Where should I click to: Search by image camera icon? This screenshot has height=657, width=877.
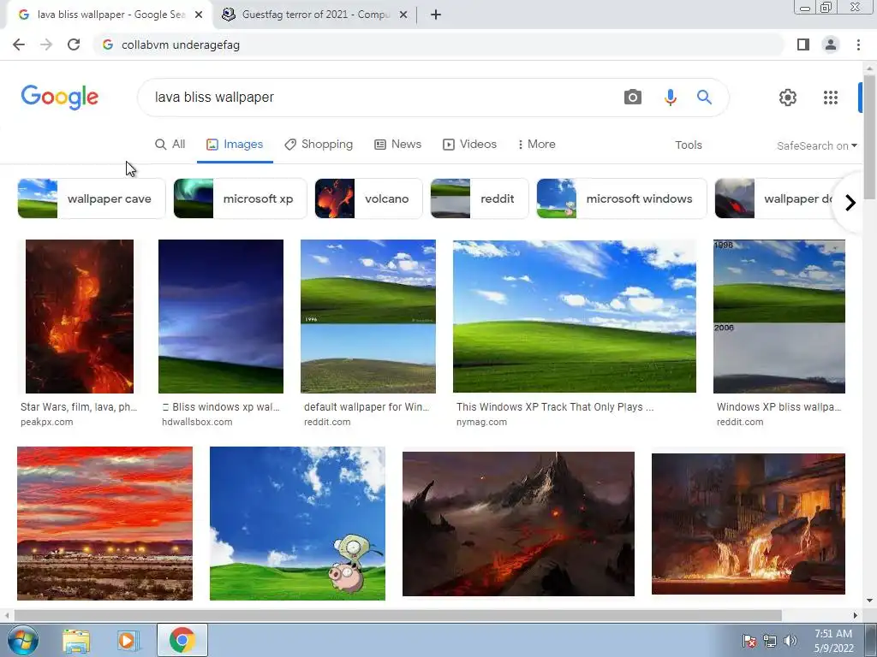click(x=633, y=98)
